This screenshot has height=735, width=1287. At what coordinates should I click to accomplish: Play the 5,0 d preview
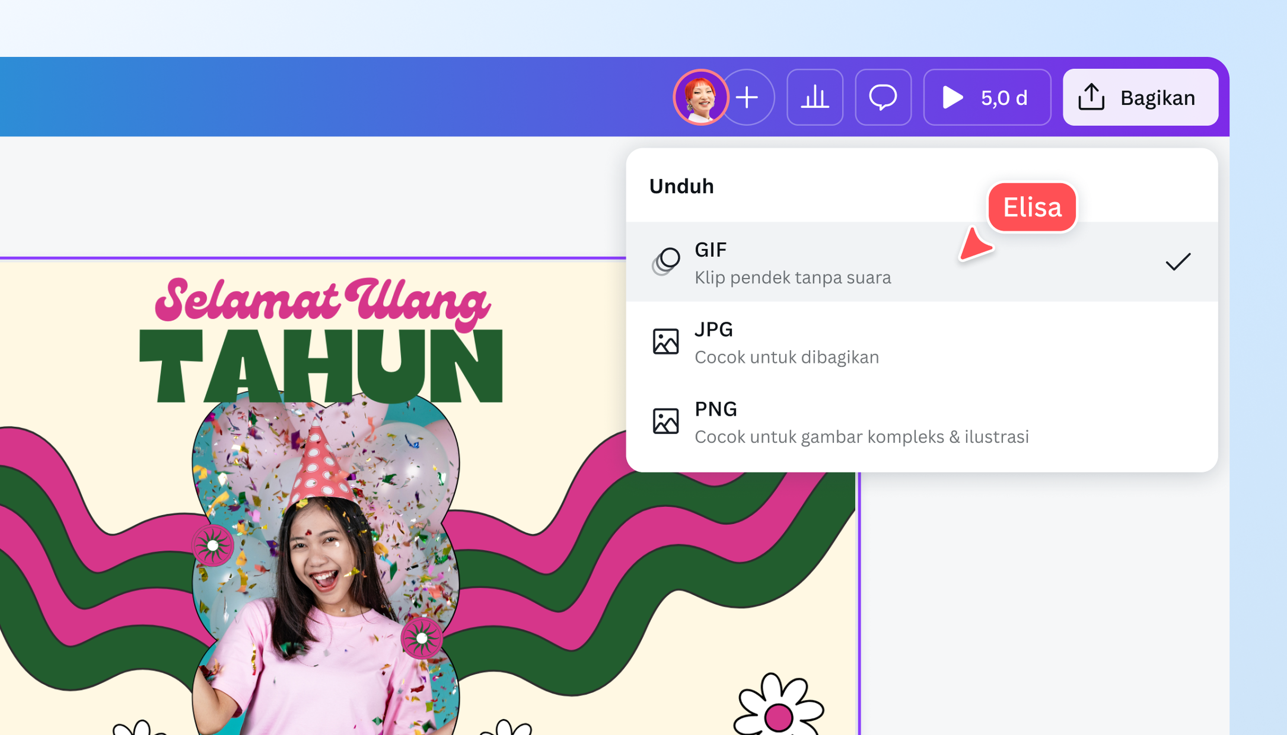pos(987,97)
